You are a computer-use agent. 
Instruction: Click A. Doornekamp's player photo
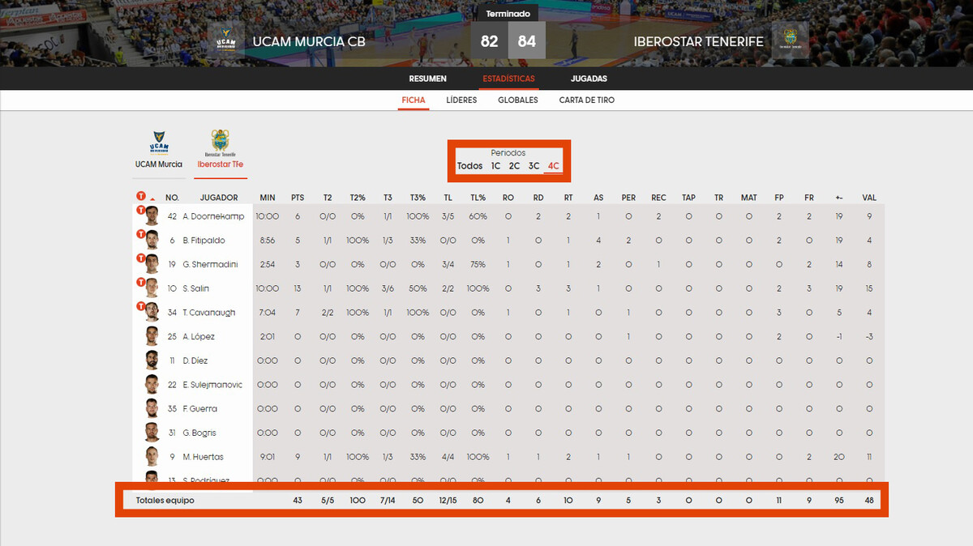[151, 215]
